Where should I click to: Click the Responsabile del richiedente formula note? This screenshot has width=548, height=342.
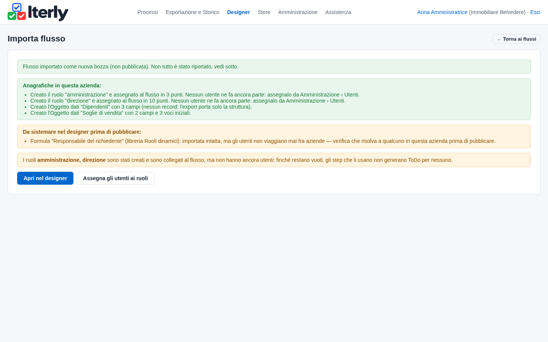(x=263, y=141)
